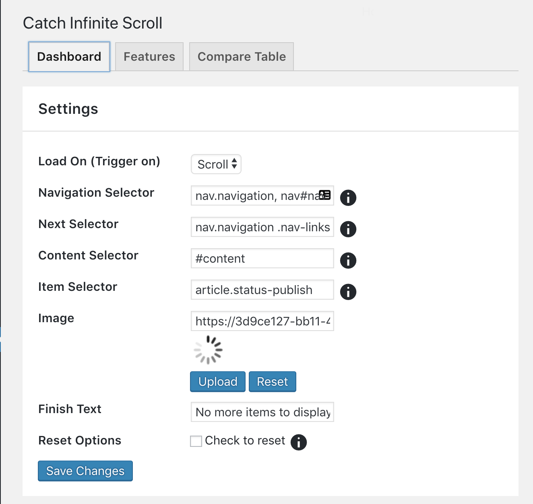Click the contact autofill icon in Navigation Selector
Viewport: 533px width, 504px height.
pyautogui.click(x=324, y=195)
